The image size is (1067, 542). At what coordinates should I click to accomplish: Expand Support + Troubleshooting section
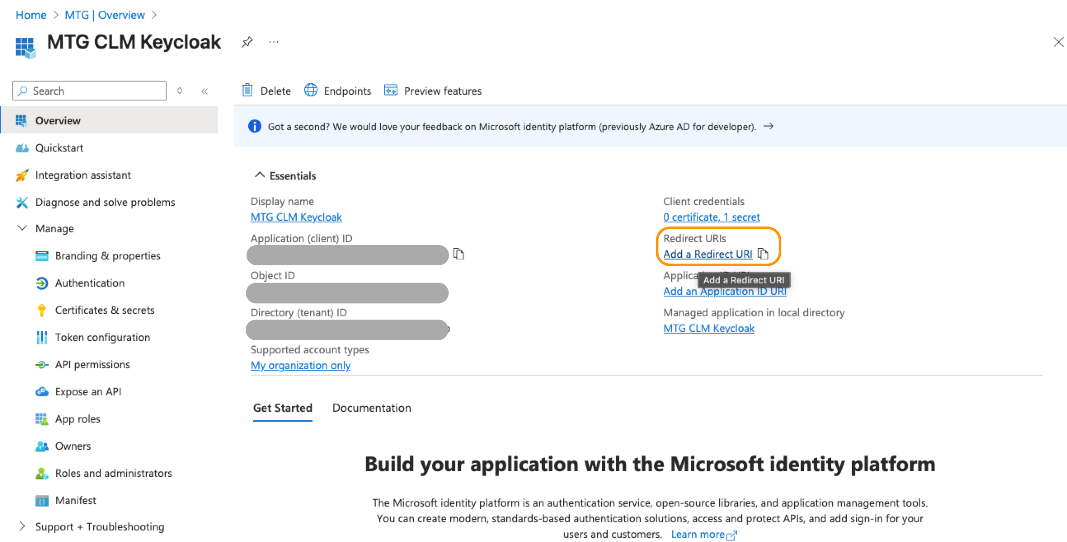point(22,526)
